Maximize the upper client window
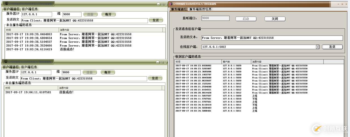 [x=162, y=4]
